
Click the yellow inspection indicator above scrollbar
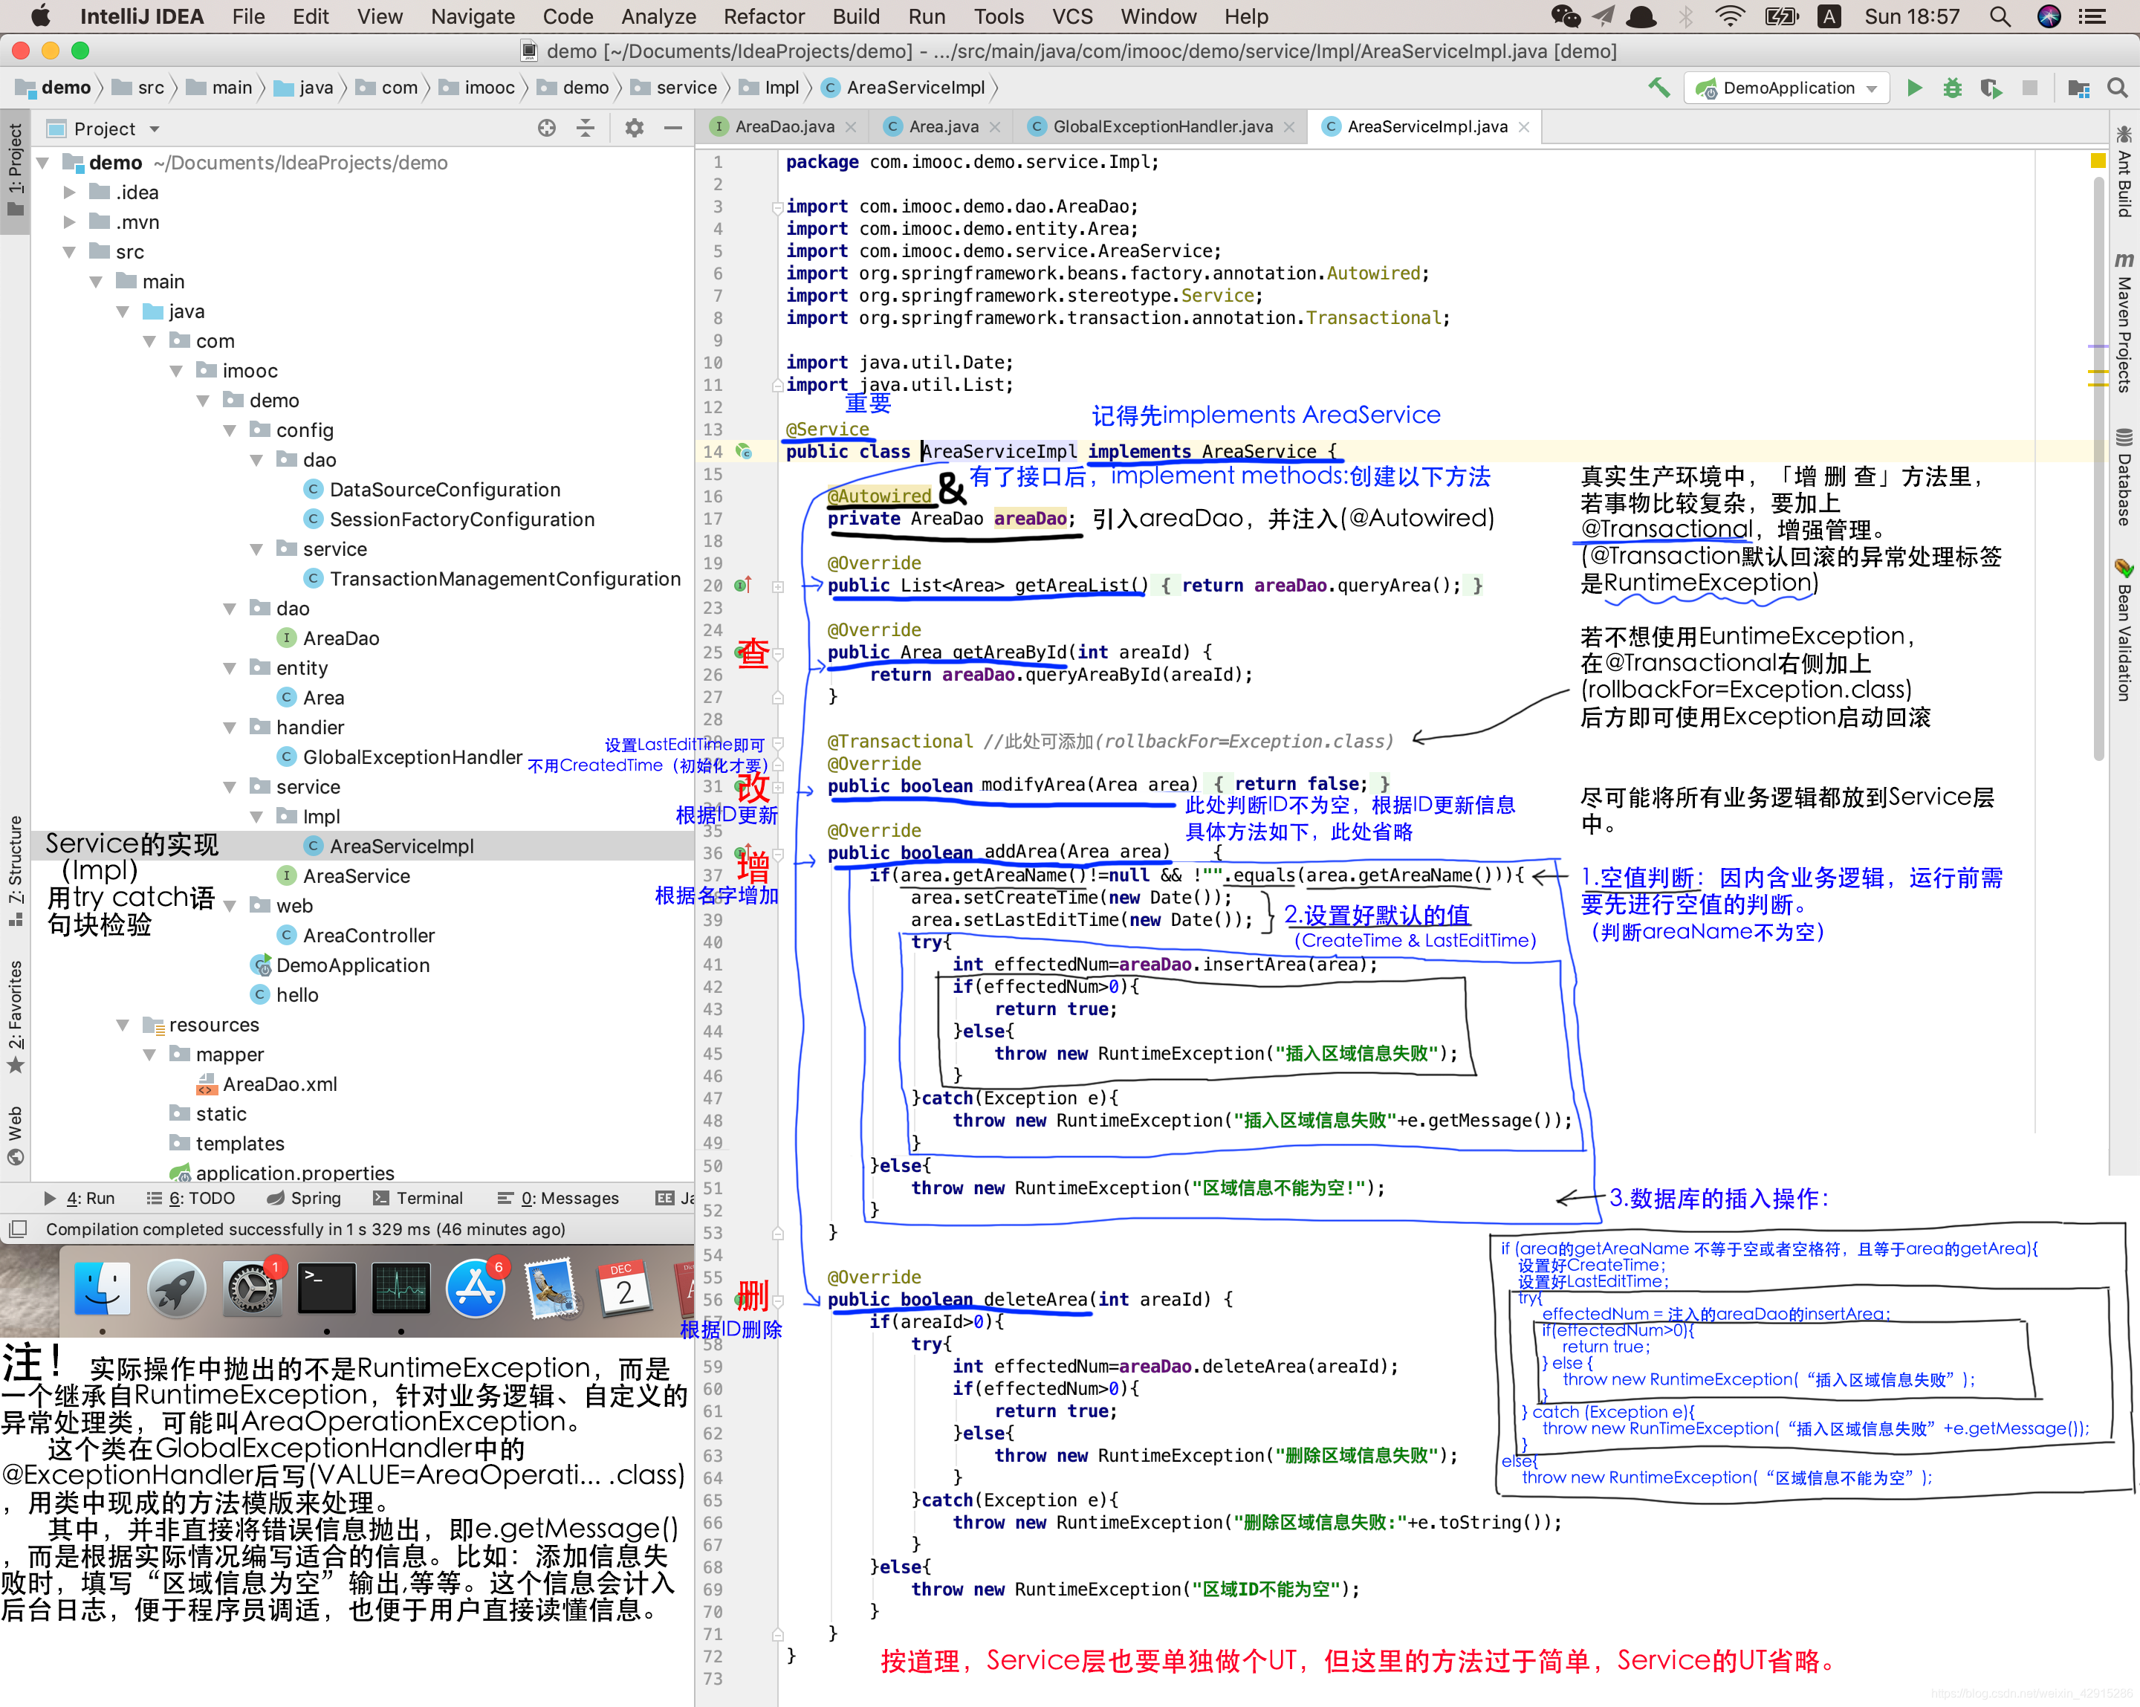(2098, 161)
